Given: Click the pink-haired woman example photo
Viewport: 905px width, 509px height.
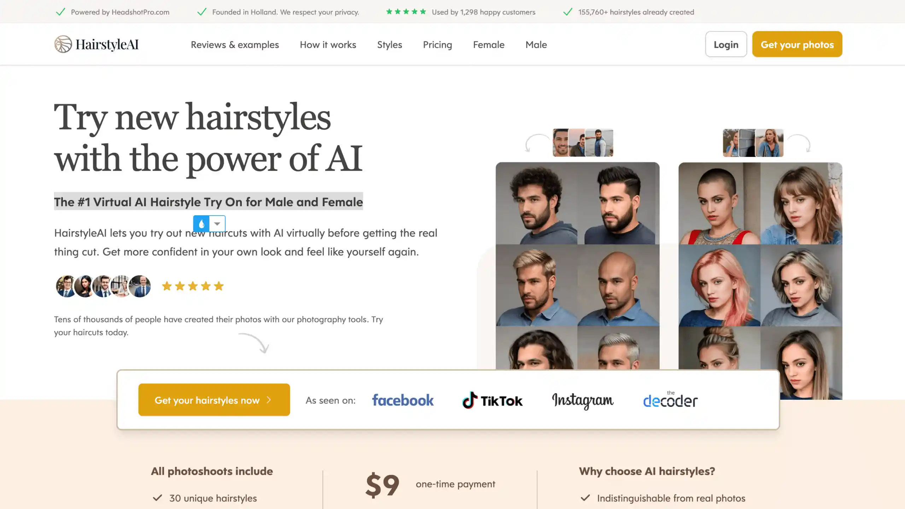Looking at the screenshot, I should (719, 286).
